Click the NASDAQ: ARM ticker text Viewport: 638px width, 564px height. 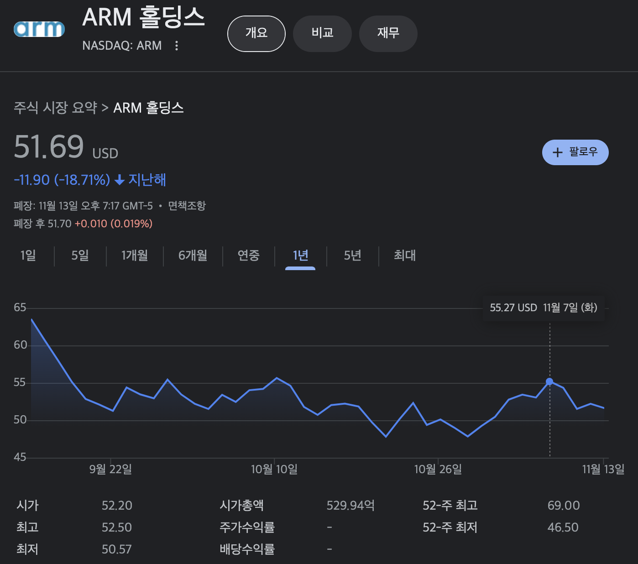[122, 46]
